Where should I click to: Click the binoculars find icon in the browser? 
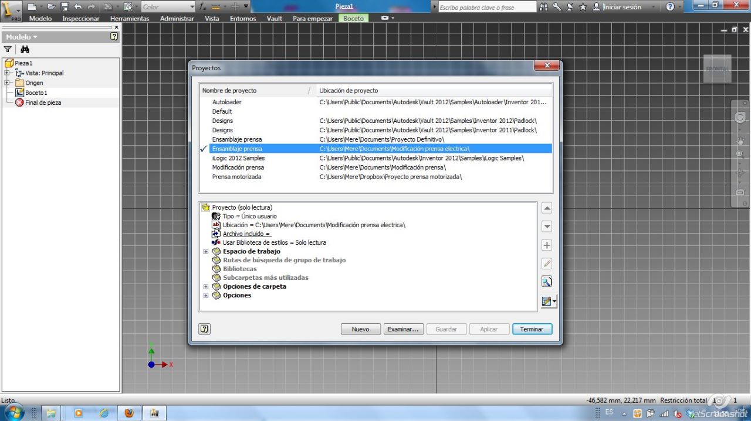click(25, 50)
